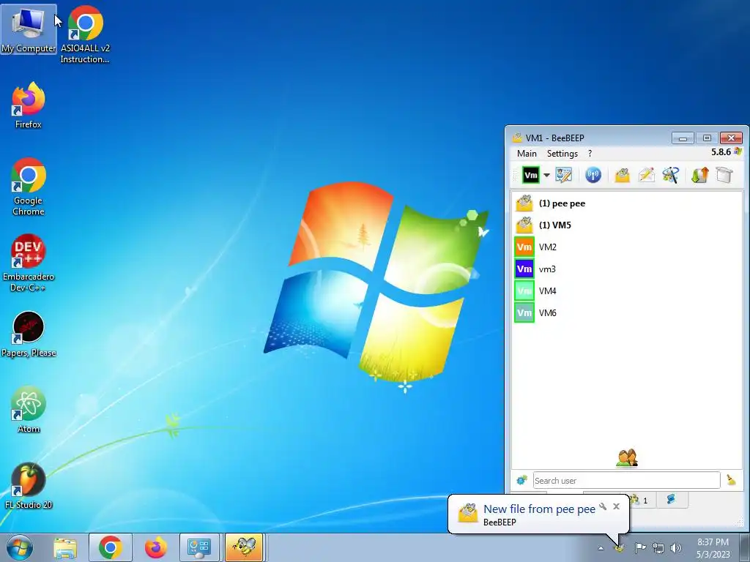The height and width of the screenshot is (562, 750).
Task: Open Action Center flag tray icon
Action: coord(640,547)
